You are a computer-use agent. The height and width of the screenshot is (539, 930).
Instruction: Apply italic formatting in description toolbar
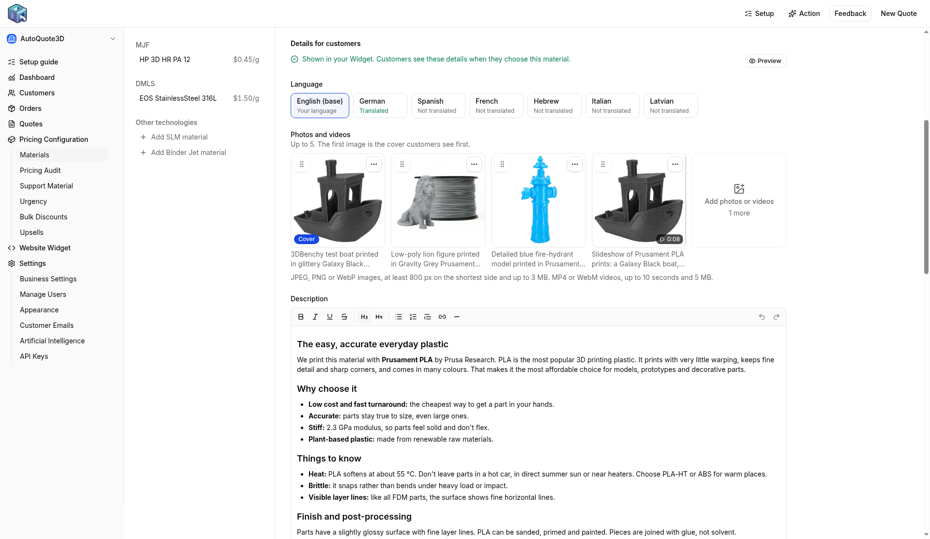point(315,317)
